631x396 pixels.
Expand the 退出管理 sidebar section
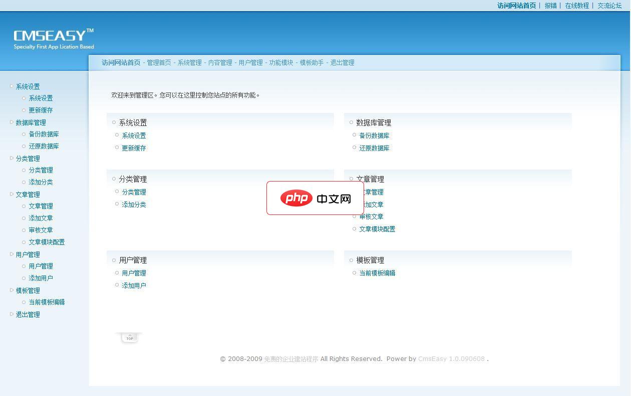click(12, 314)
